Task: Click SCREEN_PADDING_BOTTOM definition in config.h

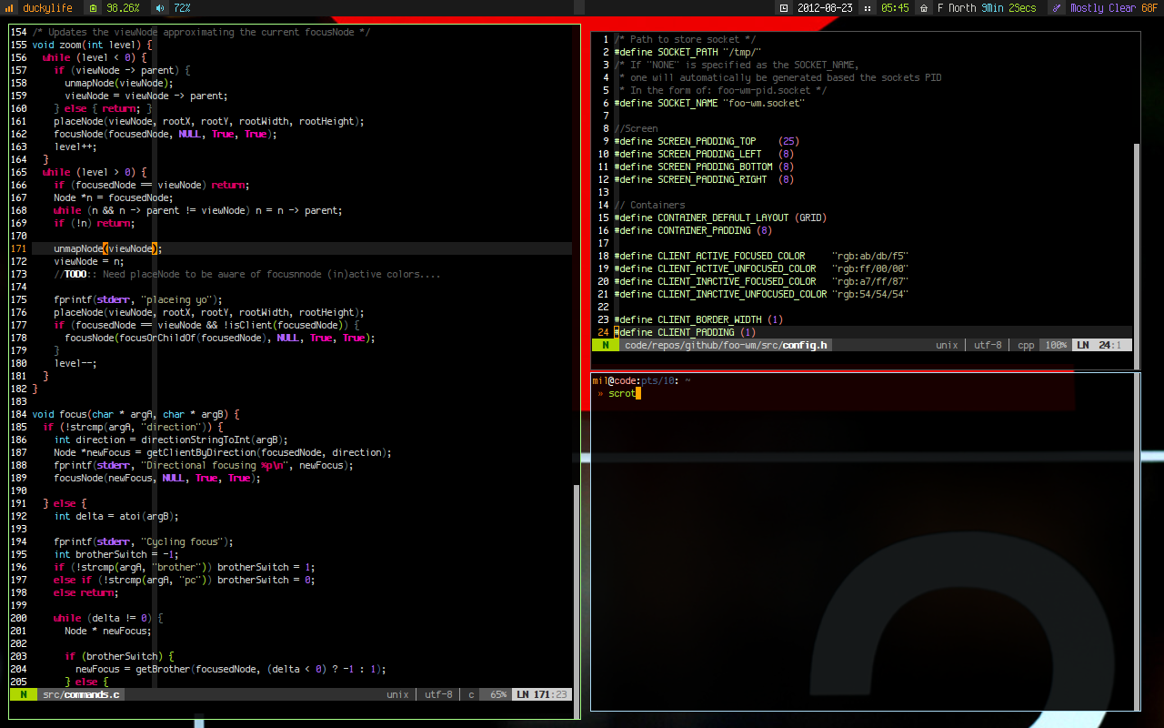Action: [x=705, y=167]
